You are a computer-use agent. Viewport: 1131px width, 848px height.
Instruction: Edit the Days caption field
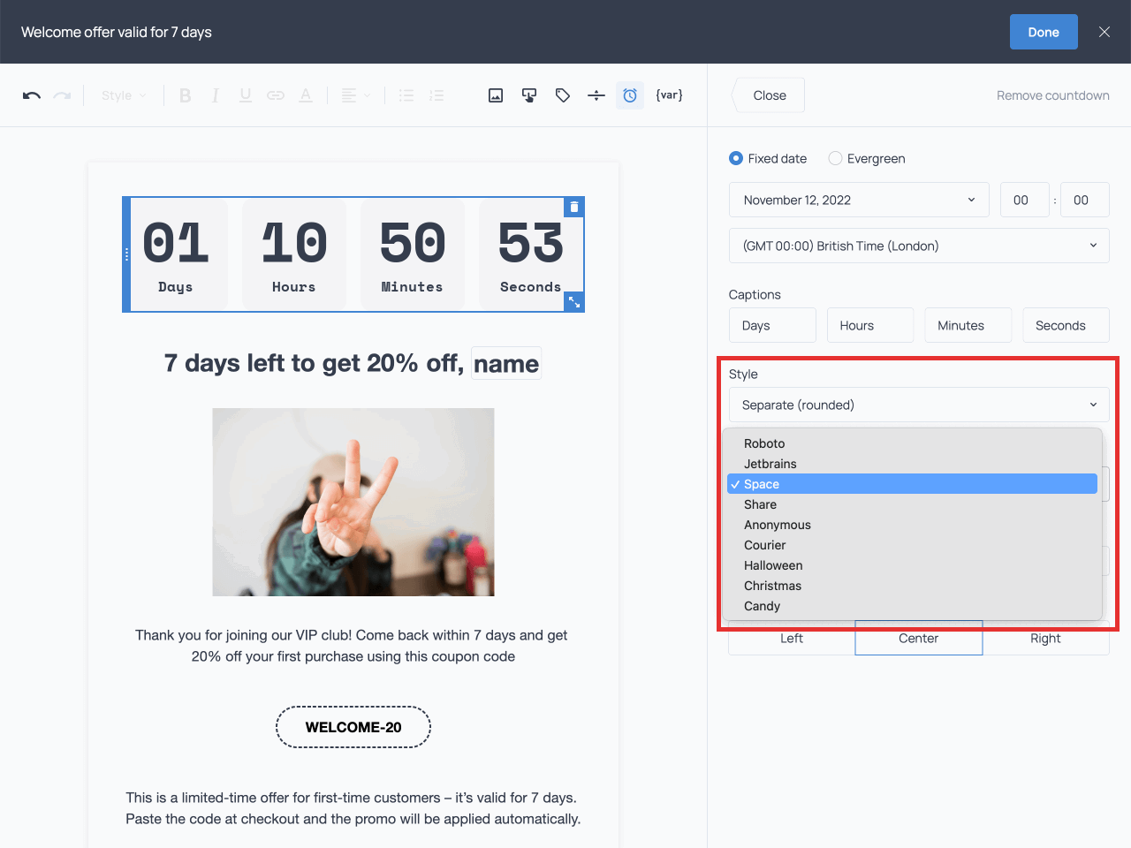[x=772, y=325]
